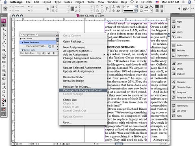
Task: Click the trash icon in Assignments panel
Action: tap(54, 53)
